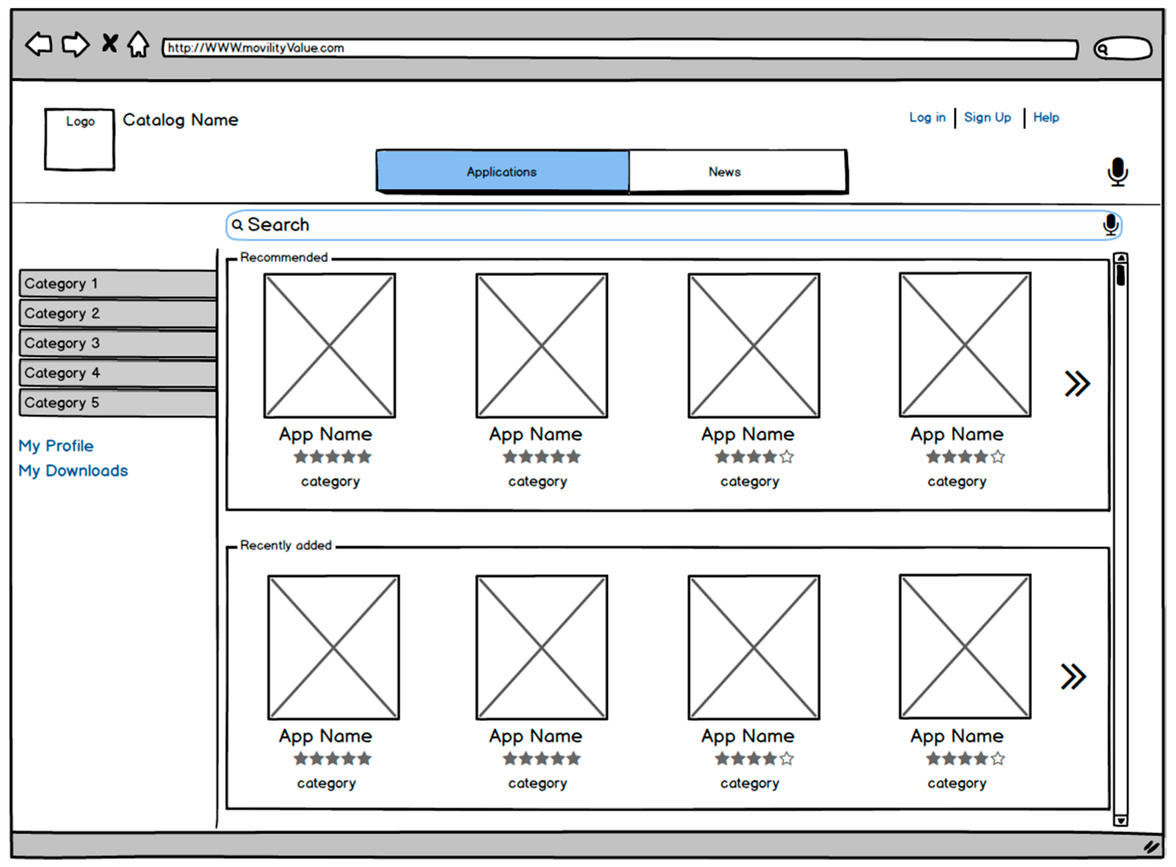Go to browser home icon

pyautogui.click(x=138, y=45)
